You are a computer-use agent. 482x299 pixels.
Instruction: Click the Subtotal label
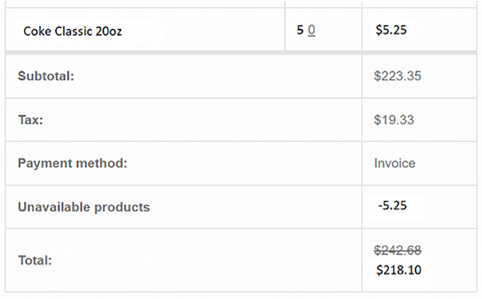pyautogui.click(x=46, y=76)
